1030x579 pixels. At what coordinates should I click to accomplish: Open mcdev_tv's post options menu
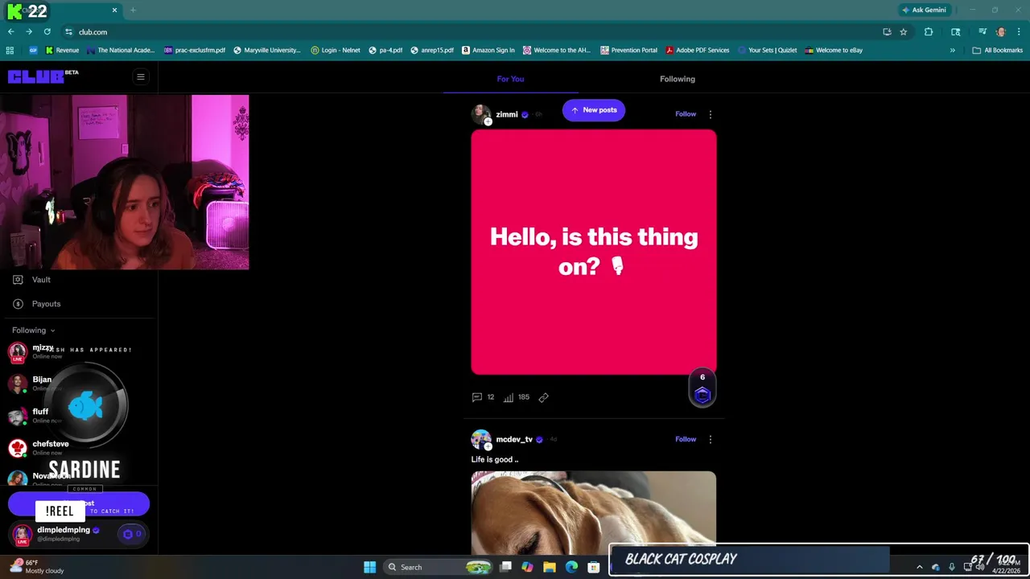coord(710,439)
